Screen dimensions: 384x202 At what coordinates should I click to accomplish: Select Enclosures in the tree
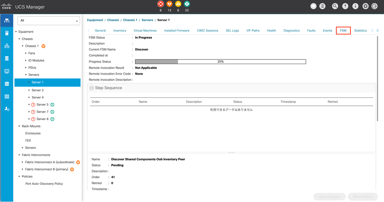tap(33, 133)
